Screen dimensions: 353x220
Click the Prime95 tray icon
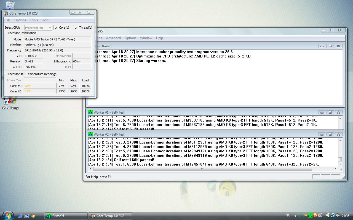tap(310, 216)
